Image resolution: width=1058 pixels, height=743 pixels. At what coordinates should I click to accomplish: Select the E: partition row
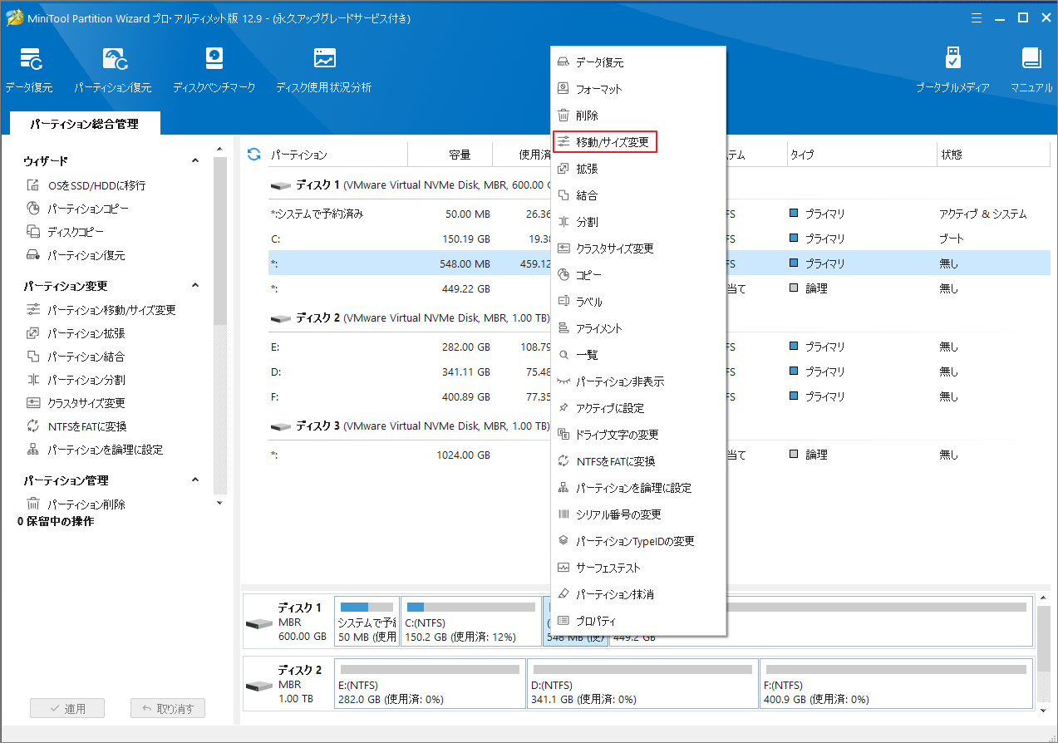point(659,347)
